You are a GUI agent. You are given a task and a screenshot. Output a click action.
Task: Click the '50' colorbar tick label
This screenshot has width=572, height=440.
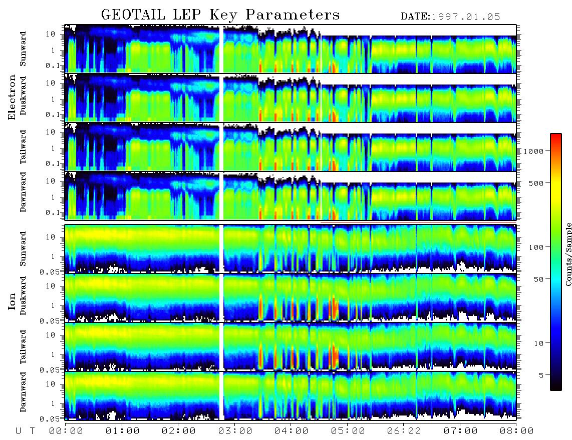(x=538, y=279)
